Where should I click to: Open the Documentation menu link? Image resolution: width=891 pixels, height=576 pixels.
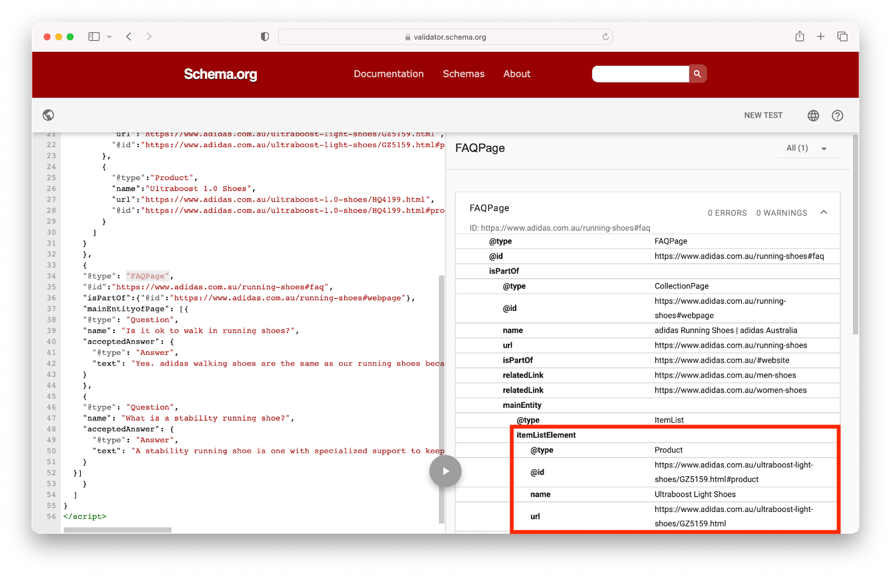pyautogui.click(x=389, y=74)
